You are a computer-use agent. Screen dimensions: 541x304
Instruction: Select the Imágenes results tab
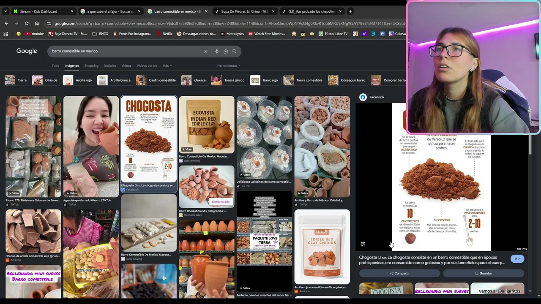point(72,66)
